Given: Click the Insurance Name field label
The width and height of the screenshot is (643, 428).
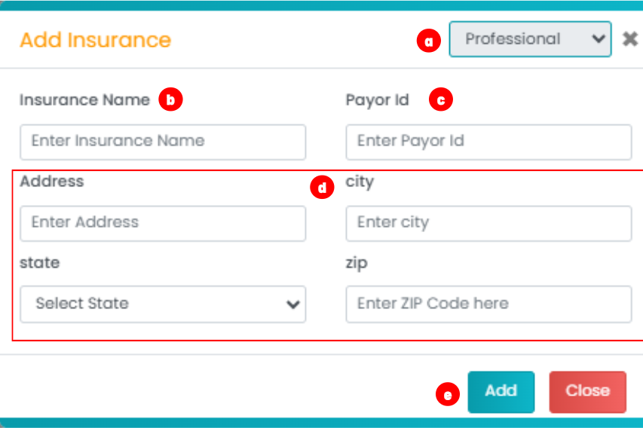Looking at the screenshot, I should tap(84, 99).
